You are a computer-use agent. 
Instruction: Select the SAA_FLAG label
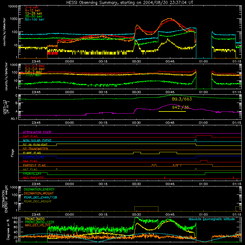[30, 161]
